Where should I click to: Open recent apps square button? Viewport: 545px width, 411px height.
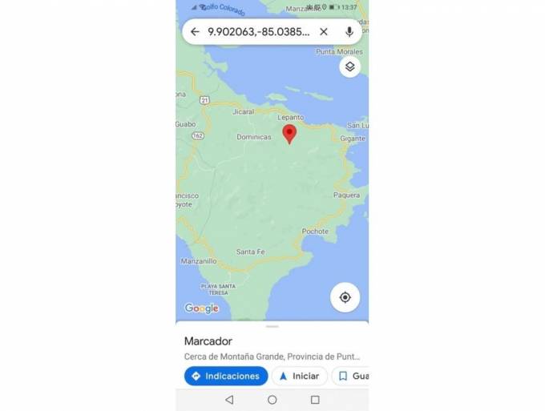coord(315,400)
